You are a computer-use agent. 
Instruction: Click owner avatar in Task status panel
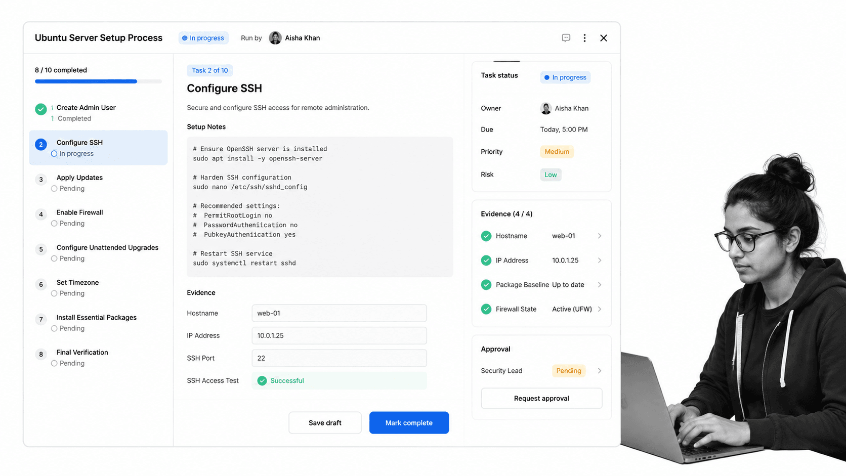pyautogui.click(x=546, y=108)
